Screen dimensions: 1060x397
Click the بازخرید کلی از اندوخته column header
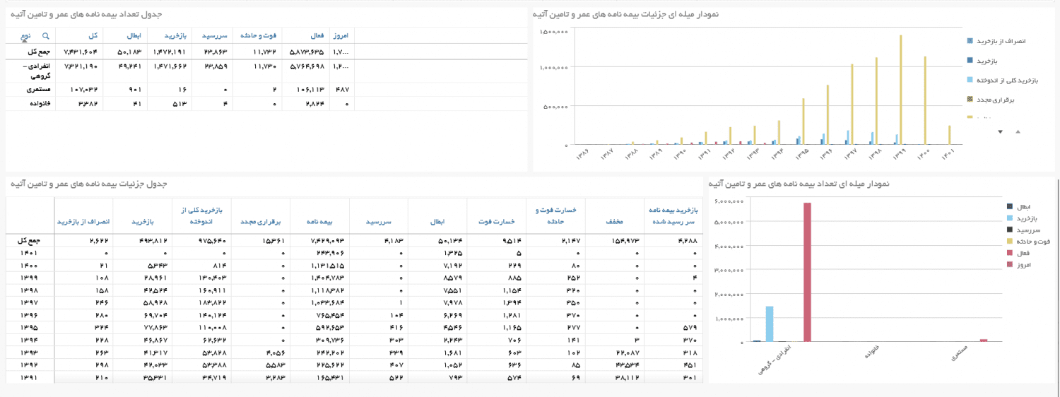click(x=201, y=216)
